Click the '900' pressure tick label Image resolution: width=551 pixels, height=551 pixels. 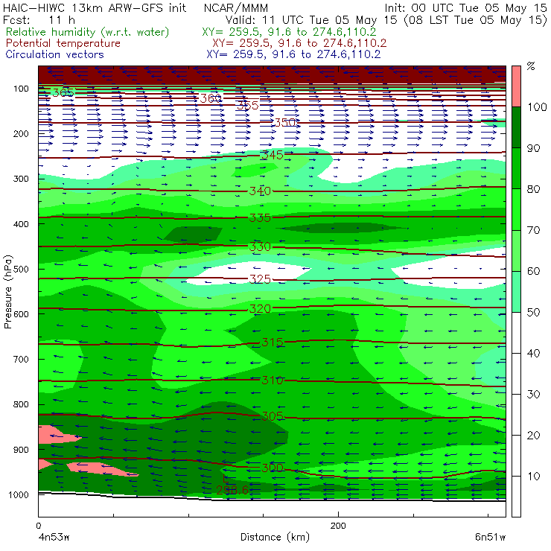coord(21,450)
